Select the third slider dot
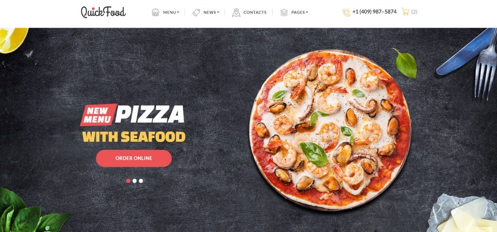Viewport: 497px width, 232px height. 141,181
